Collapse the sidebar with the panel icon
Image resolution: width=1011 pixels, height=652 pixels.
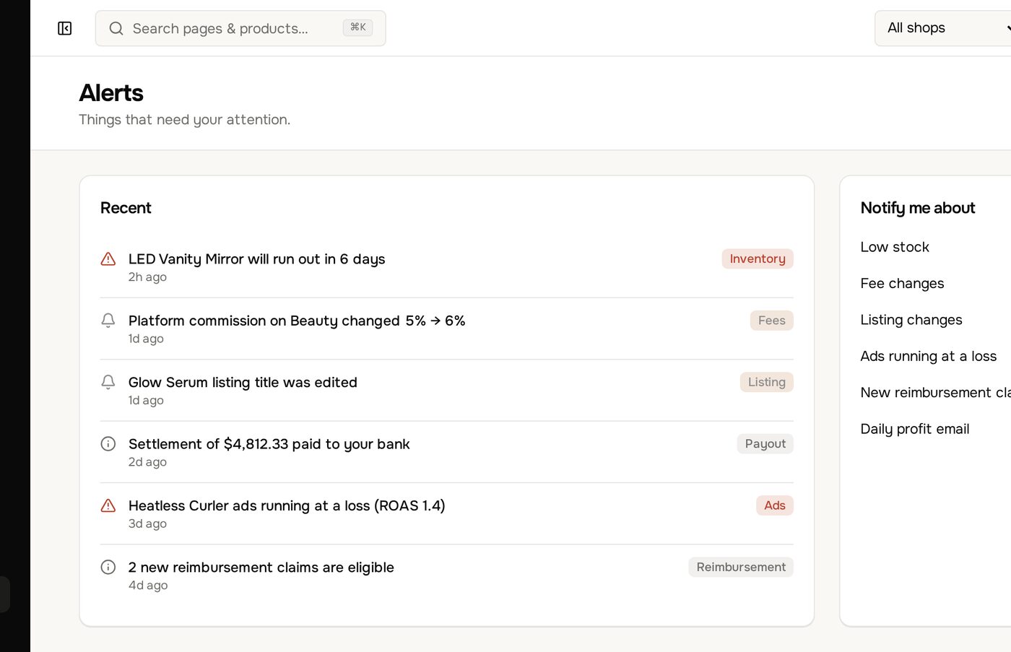pyautogui.click(x=64, y=28)
